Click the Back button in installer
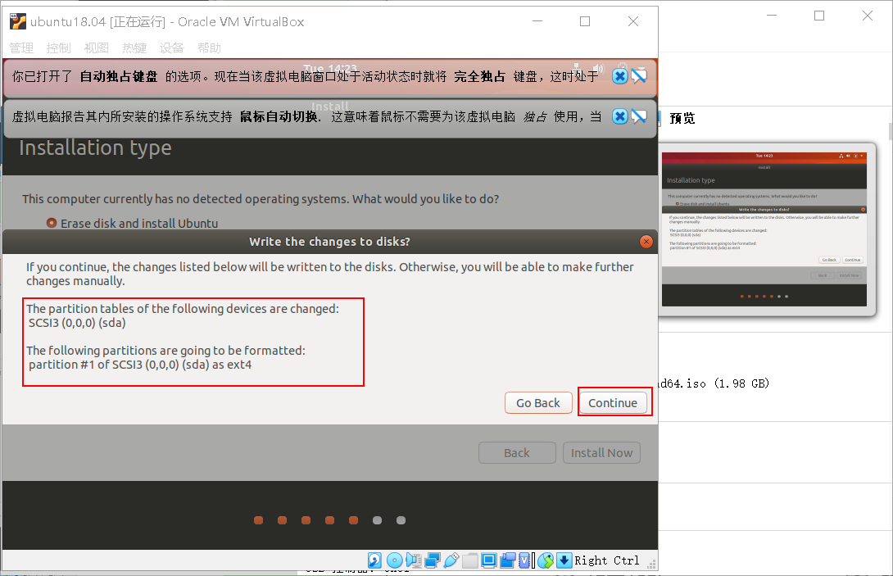The height and width of the screenshot is (576, 893). pyautogui.click(x=517, y=453)
